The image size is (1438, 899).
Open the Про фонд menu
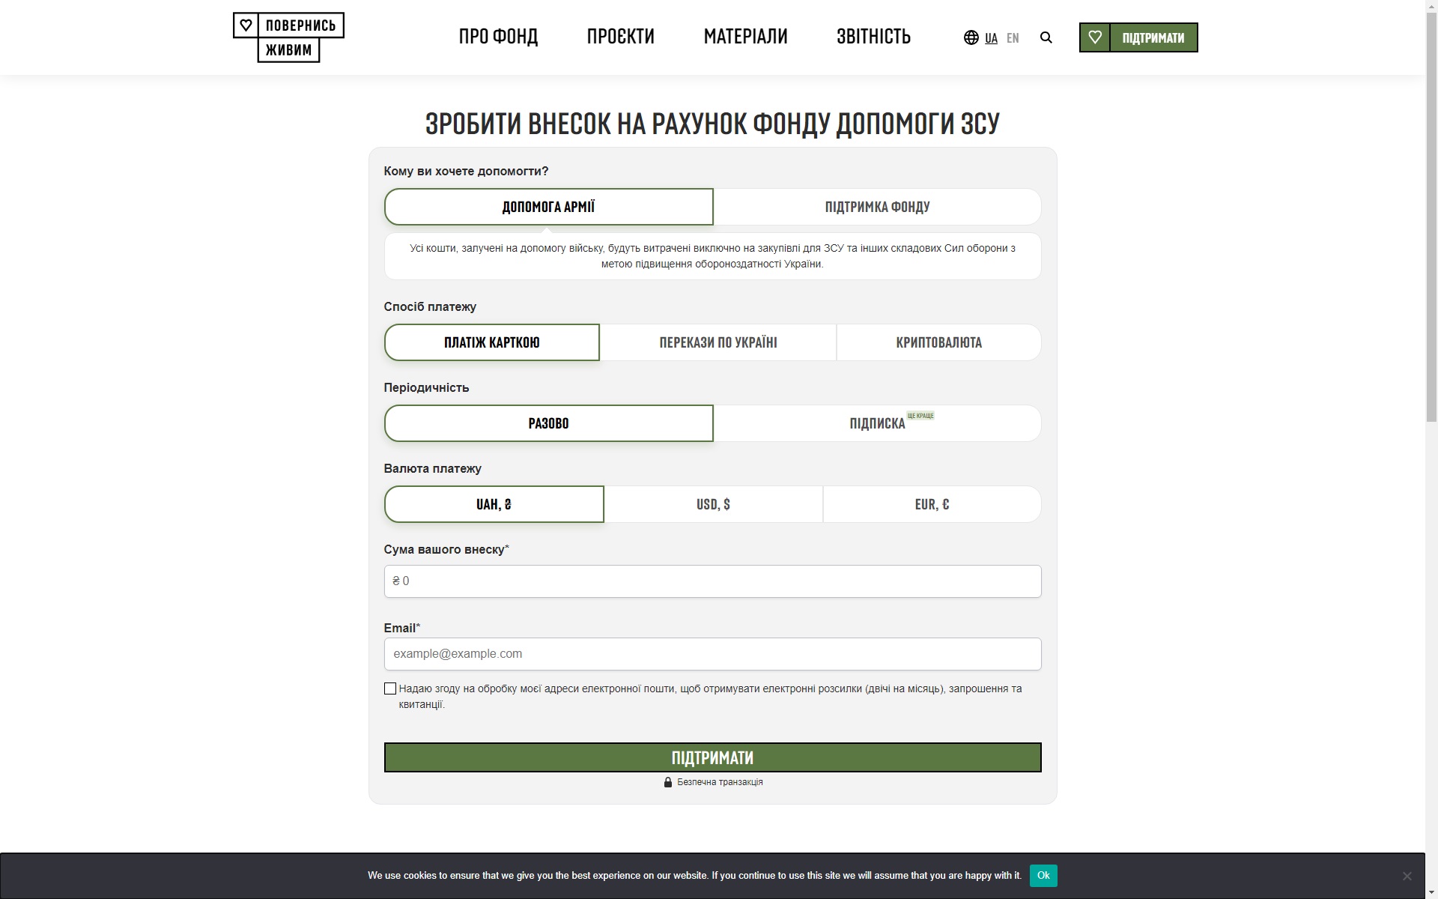coord(498,37)
